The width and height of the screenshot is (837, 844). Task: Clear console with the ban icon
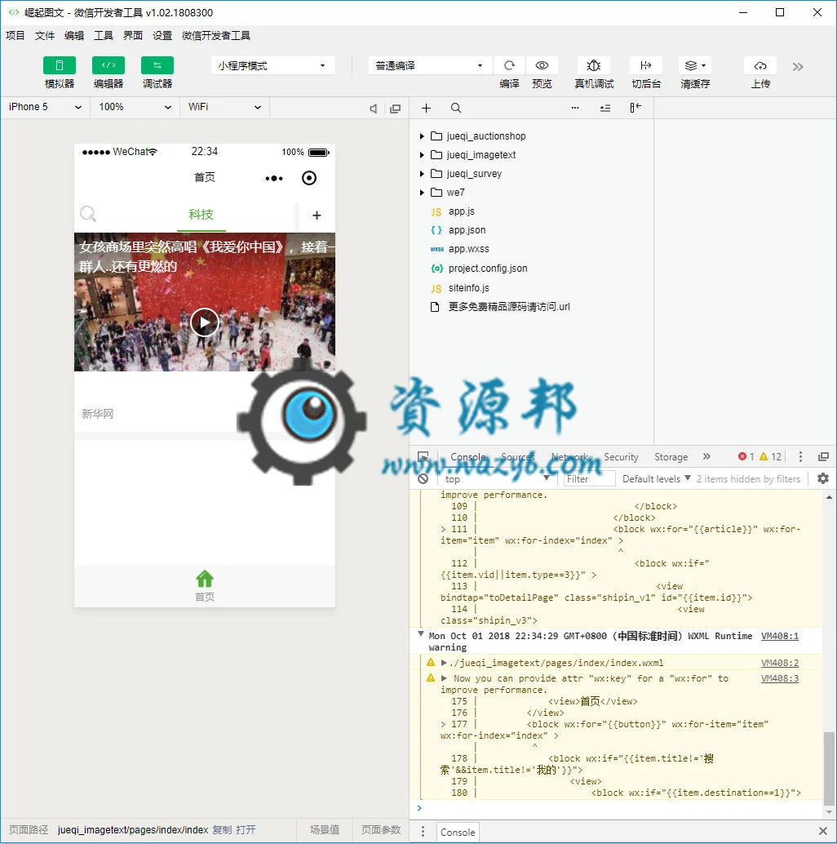coord(423,478)
